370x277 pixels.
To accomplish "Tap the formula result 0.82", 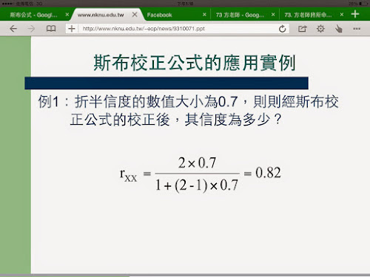I will (x=268, y=173).
